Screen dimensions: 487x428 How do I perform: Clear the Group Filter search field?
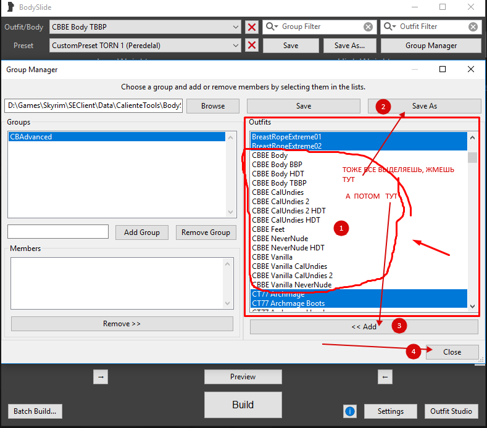pos(368,27)
